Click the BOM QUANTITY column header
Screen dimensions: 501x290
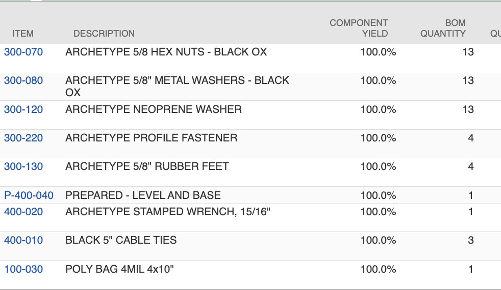click(x=443, y=28)
